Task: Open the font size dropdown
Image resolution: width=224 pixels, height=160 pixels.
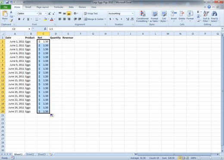Action: tap(46, 13)
